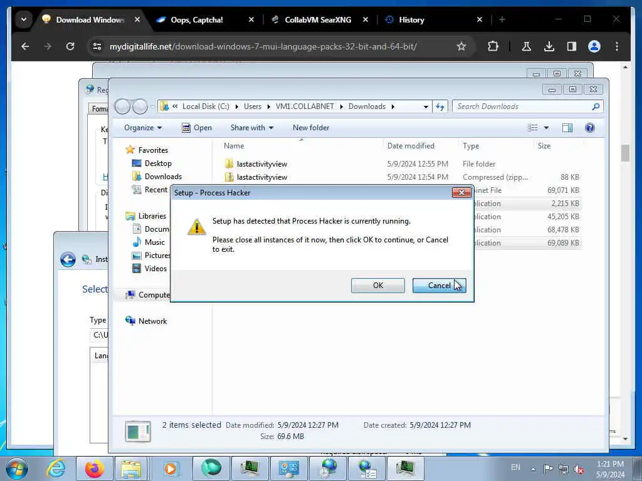
Task: Click Open in Explorer toolbar
Action: click(197, 128)
